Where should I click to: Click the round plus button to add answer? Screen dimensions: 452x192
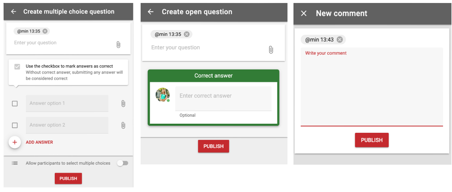click(x=15, y=142)
